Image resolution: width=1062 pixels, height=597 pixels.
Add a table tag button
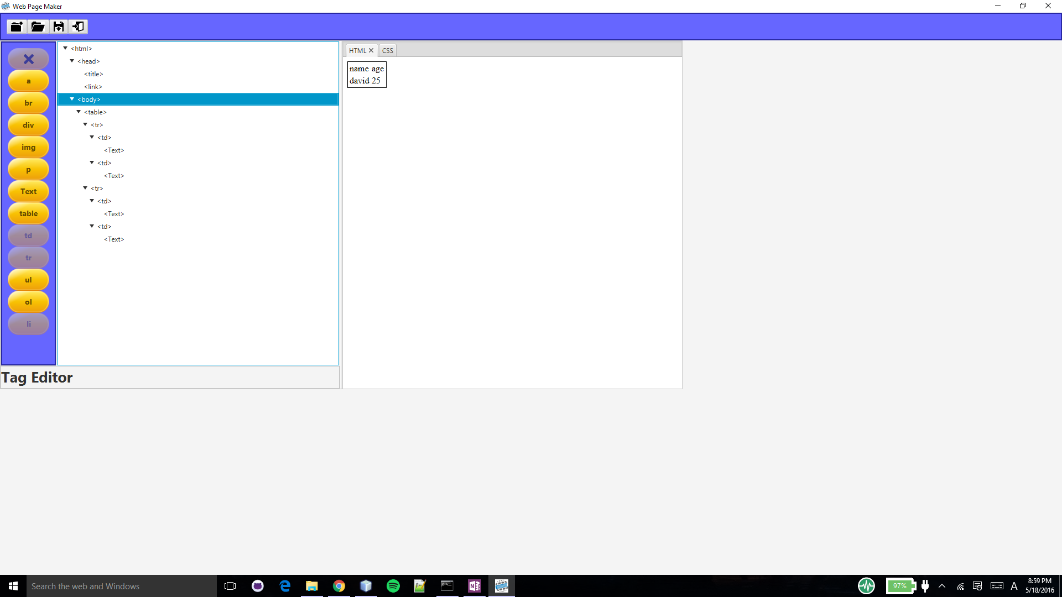click(28, 213)
